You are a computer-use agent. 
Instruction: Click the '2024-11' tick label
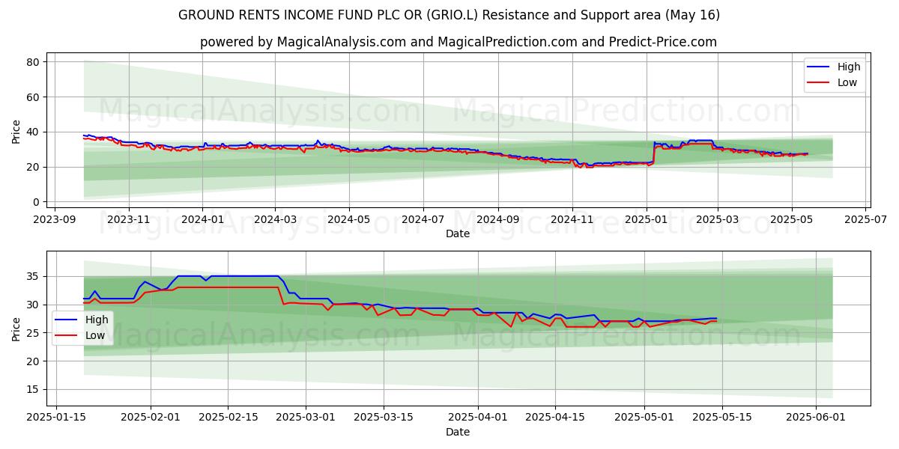pos(572,219)
